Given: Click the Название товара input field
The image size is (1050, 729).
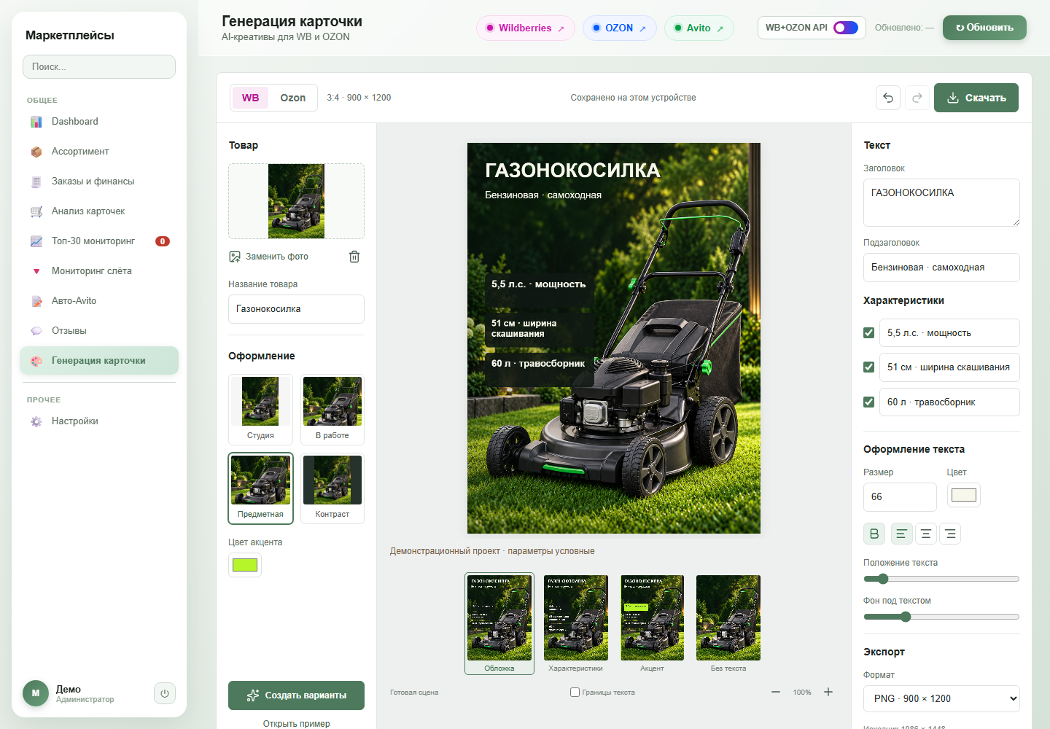Looking at the screenshot, I should (296, 309).
